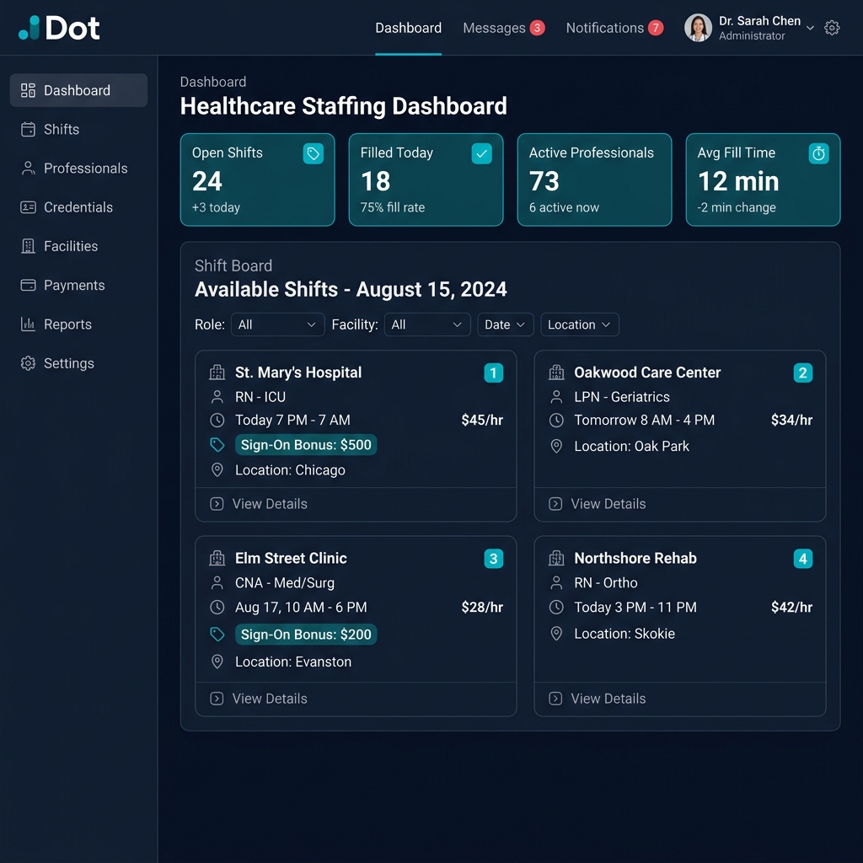Open Payments in the sidebar
The width and height of the screenshot is (863, 863).
(78, 285)
